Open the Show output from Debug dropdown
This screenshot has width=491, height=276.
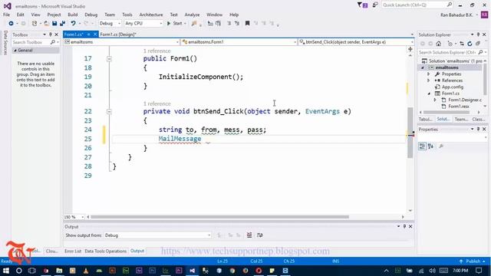point(157,235)
